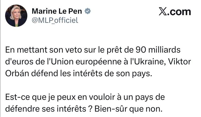Open the Marine Le Pen display name
This screenshot has width=201, height=117.
tap(57, 12)
